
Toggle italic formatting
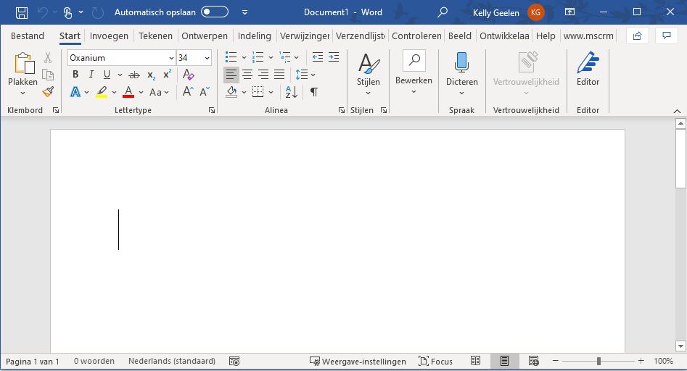pos(91,75)
